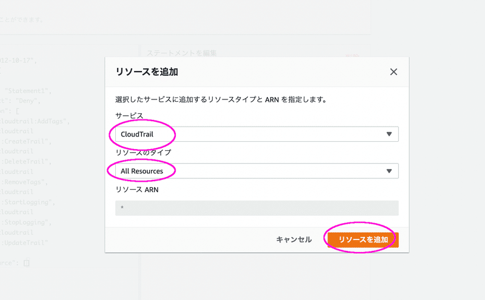The width and height of the screenshot is (485, 300).
Task: Close the リソースを追加 dialog with X
Action: 393,72
